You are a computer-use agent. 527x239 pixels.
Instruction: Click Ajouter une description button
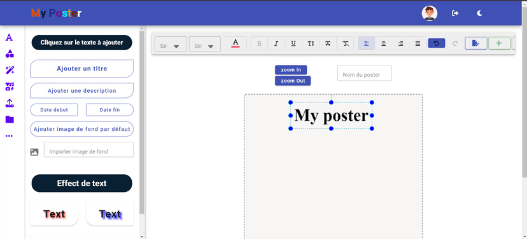click(81, 91)
